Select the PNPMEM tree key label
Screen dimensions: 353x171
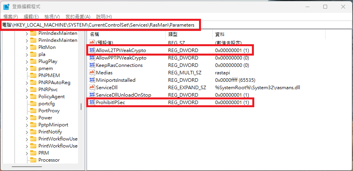click(49, 76)
